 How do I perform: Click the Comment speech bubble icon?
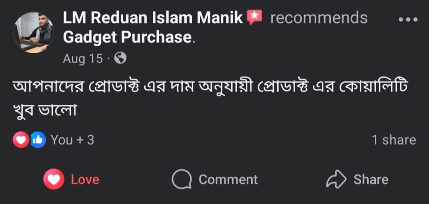182,179
